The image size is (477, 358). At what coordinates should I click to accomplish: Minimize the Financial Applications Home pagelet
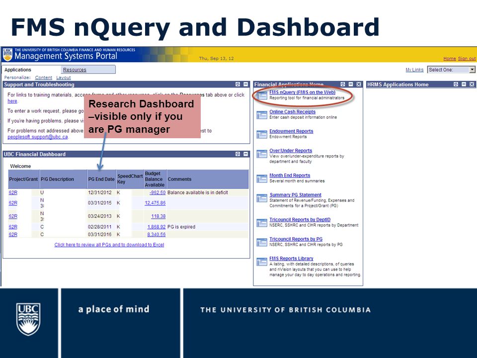351,85
